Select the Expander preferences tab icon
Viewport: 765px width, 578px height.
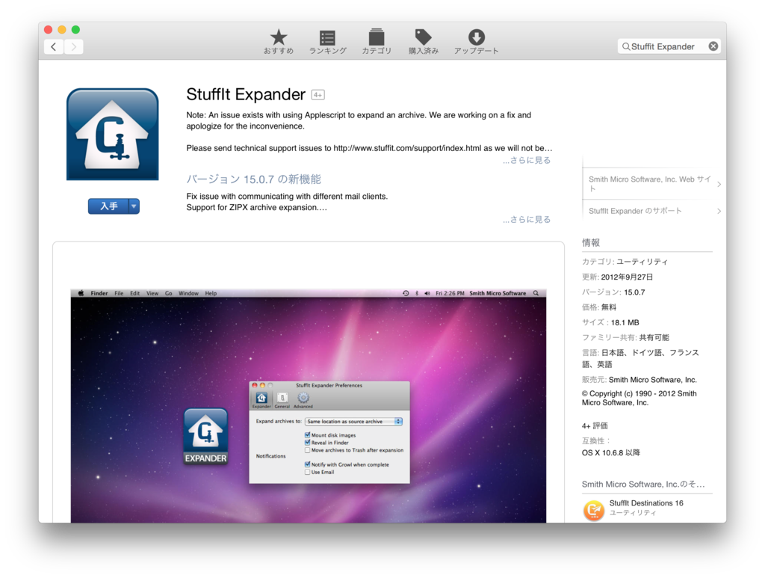pyautogui.click(x=261, y=400)
